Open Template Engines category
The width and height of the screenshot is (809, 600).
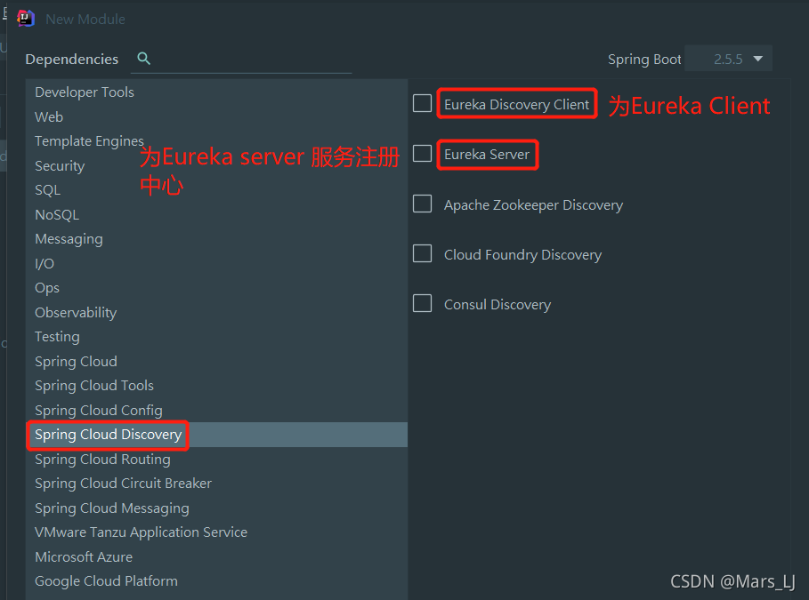pyautogui.click(x=216, y=141)
